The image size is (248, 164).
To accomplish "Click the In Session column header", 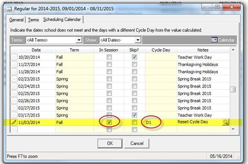I will click(x=109, y=50).
